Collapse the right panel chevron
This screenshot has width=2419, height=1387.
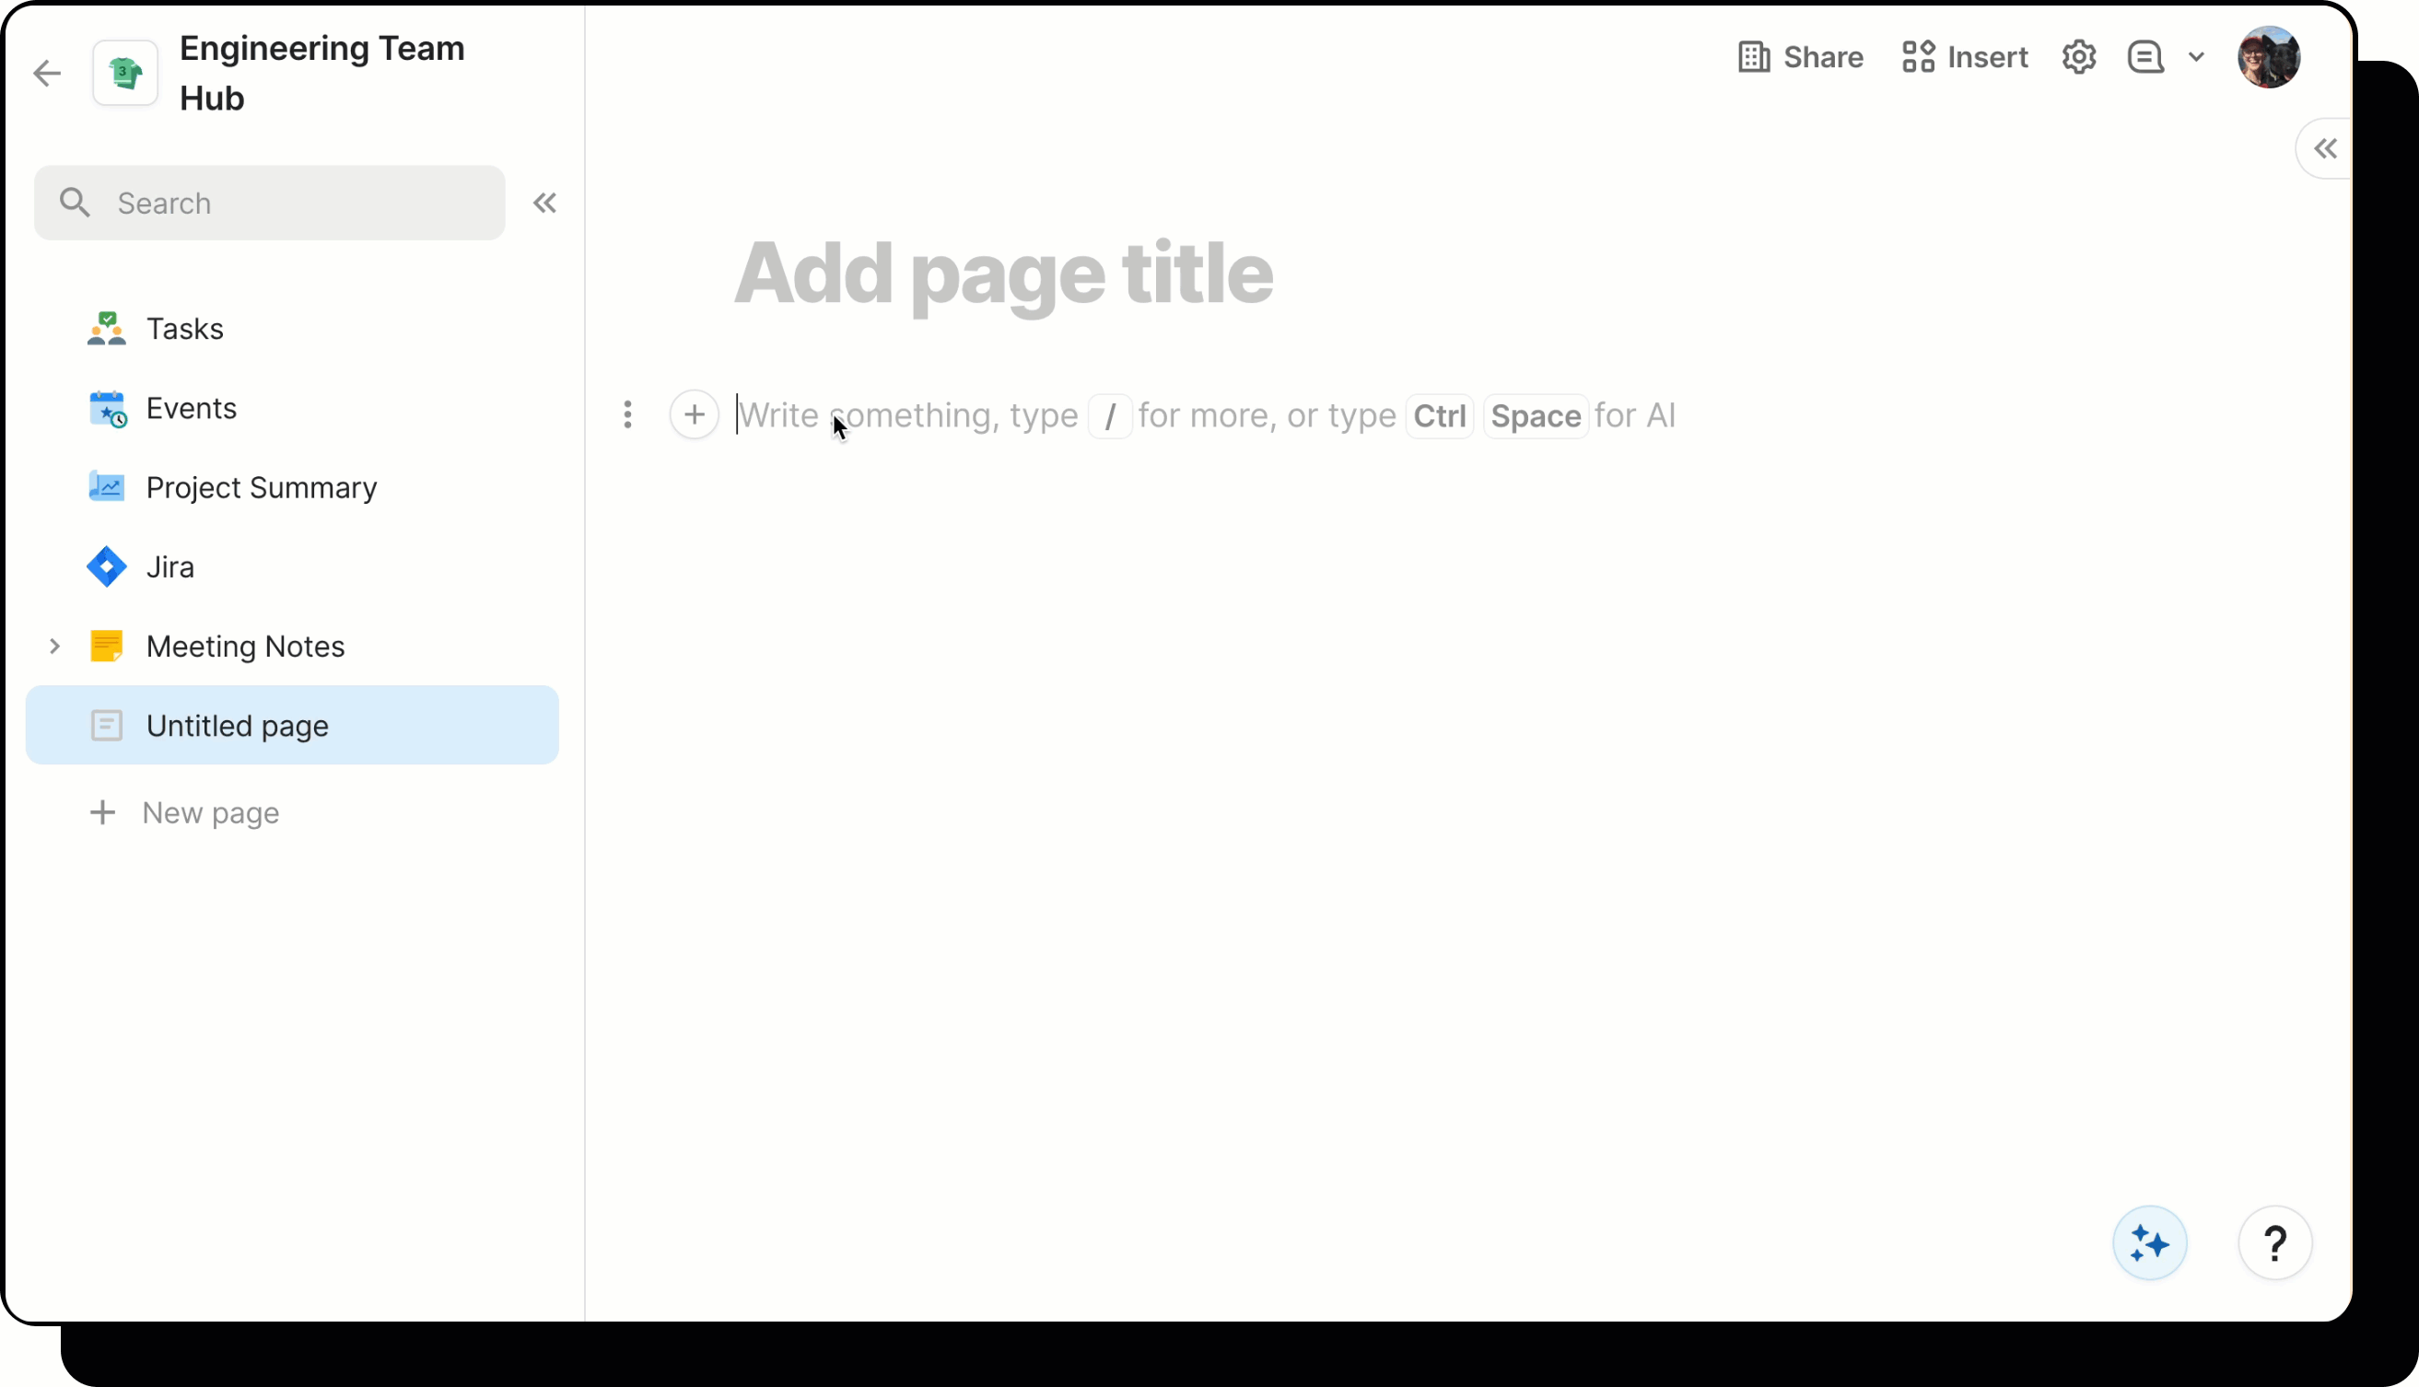2328,148
